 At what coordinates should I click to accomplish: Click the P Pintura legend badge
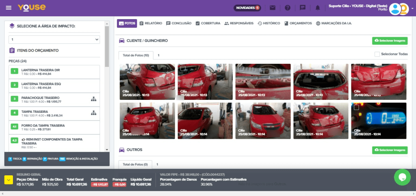click(x=45, y=159)
